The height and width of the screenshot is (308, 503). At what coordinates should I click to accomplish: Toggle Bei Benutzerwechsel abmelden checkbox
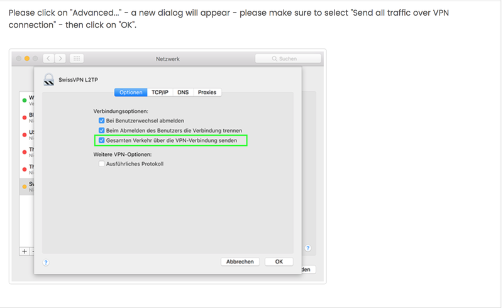pyautogui.click(x=102, y=121)
